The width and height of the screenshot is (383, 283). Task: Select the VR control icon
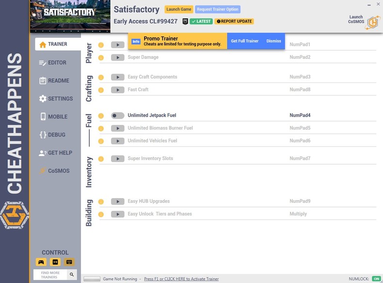(55, 262)
